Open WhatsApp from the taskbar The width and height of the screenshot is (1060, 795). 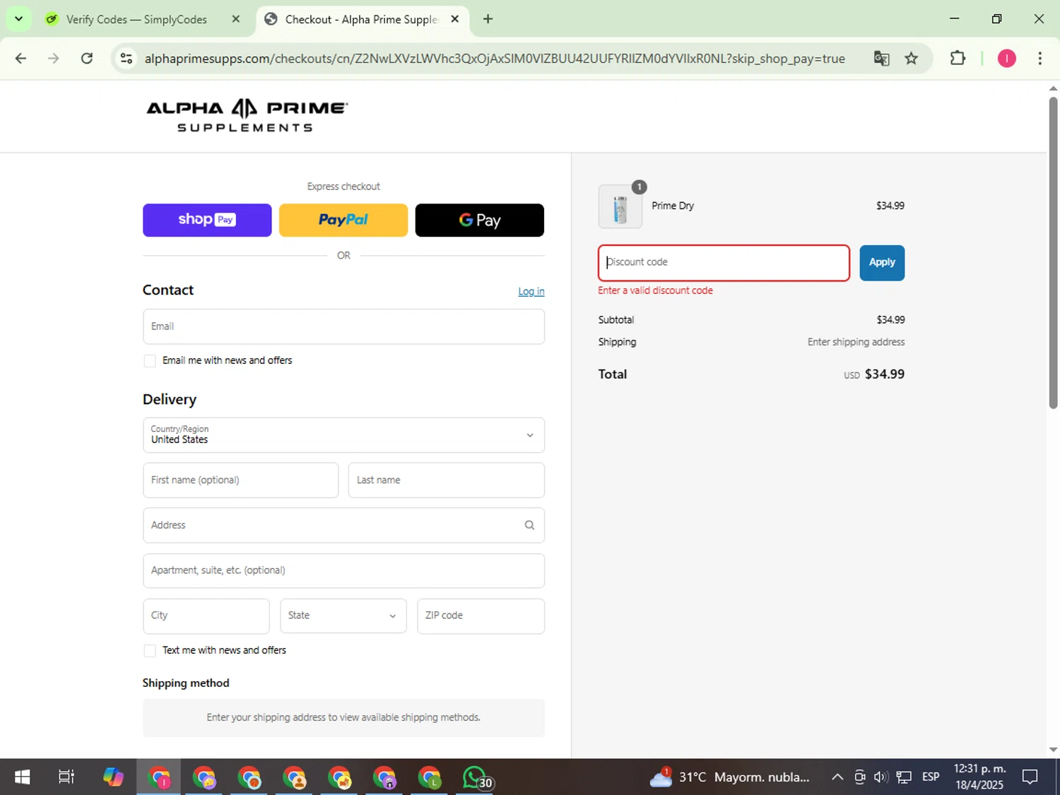[x=475, y=777]
